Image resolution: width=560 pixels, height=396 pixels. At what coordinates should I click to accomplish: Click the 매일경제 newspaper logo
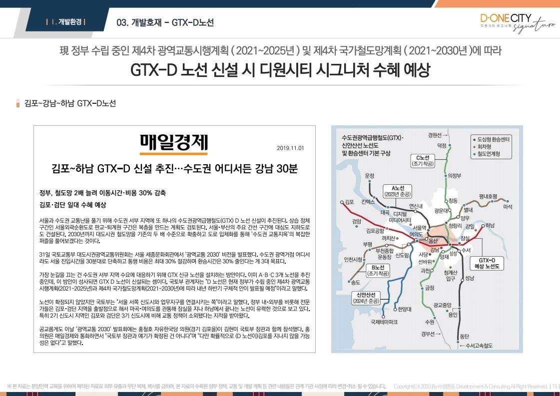173,144
